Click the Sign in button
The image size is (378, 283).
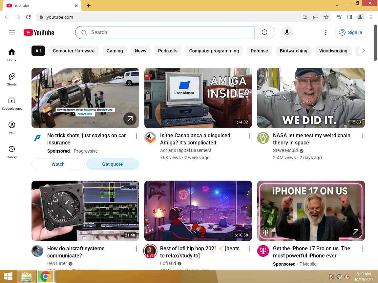[351, 32]
